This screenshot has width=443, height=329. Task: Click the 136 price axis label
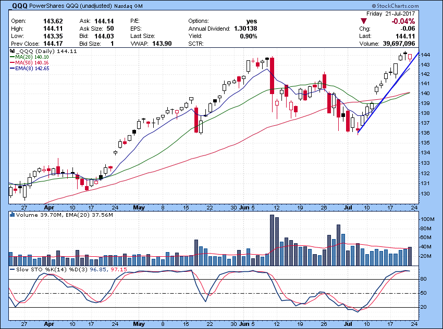425,133
